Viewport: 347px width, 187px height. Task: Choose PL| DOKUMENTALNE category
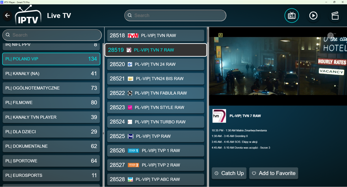[51, 146]
